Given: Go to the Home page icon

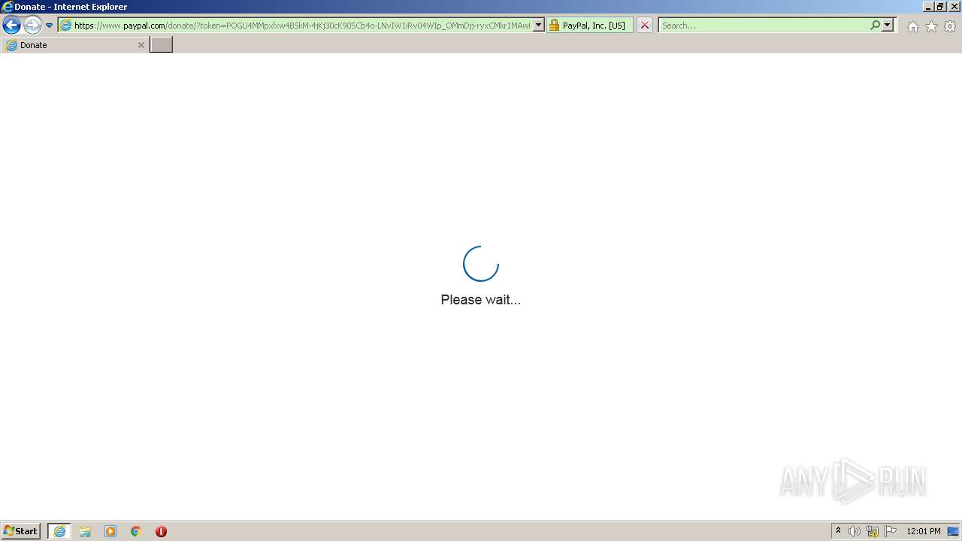Looking at the screenshot, I should tap(912, 26).
